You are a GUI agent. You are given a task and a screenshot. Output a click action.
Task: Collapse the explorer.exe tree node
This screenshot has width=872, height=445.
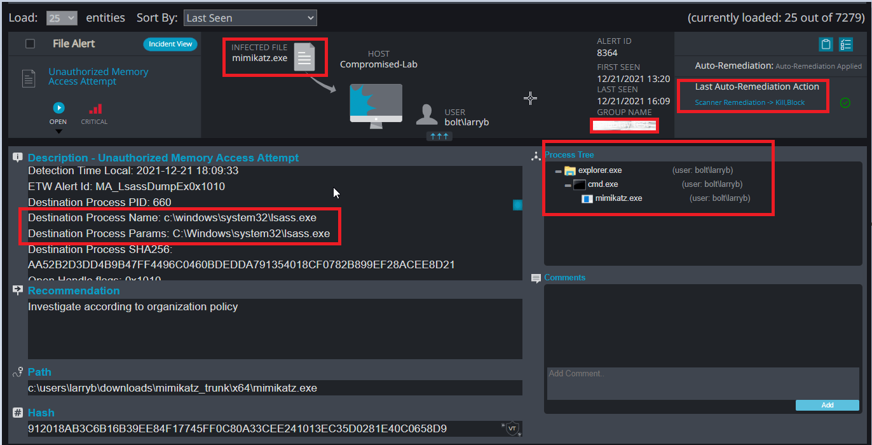[558, 171]
